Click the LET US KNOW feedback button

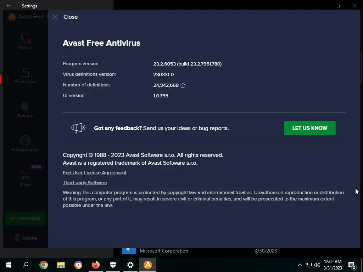pyautogui.click(x=309, y=128)
